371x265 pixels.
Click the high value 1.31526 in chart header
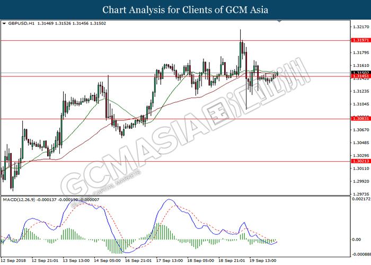(63, 23)
